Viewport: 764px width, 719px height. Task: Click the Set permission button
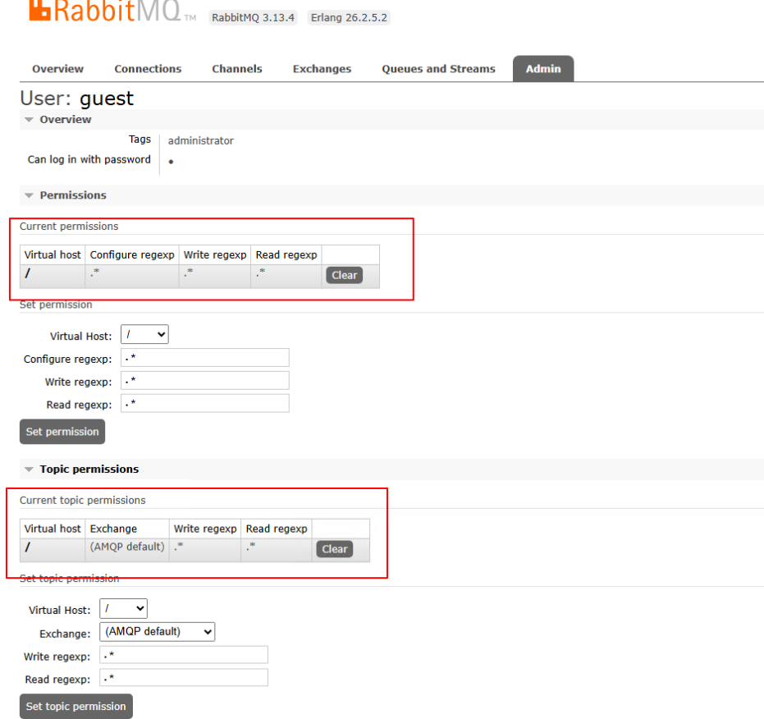coord(62,432)
